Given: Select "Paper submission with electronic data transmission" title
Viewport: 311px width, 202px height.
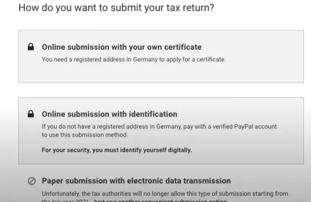Looking at the screenshot, I should coord(136,181).
